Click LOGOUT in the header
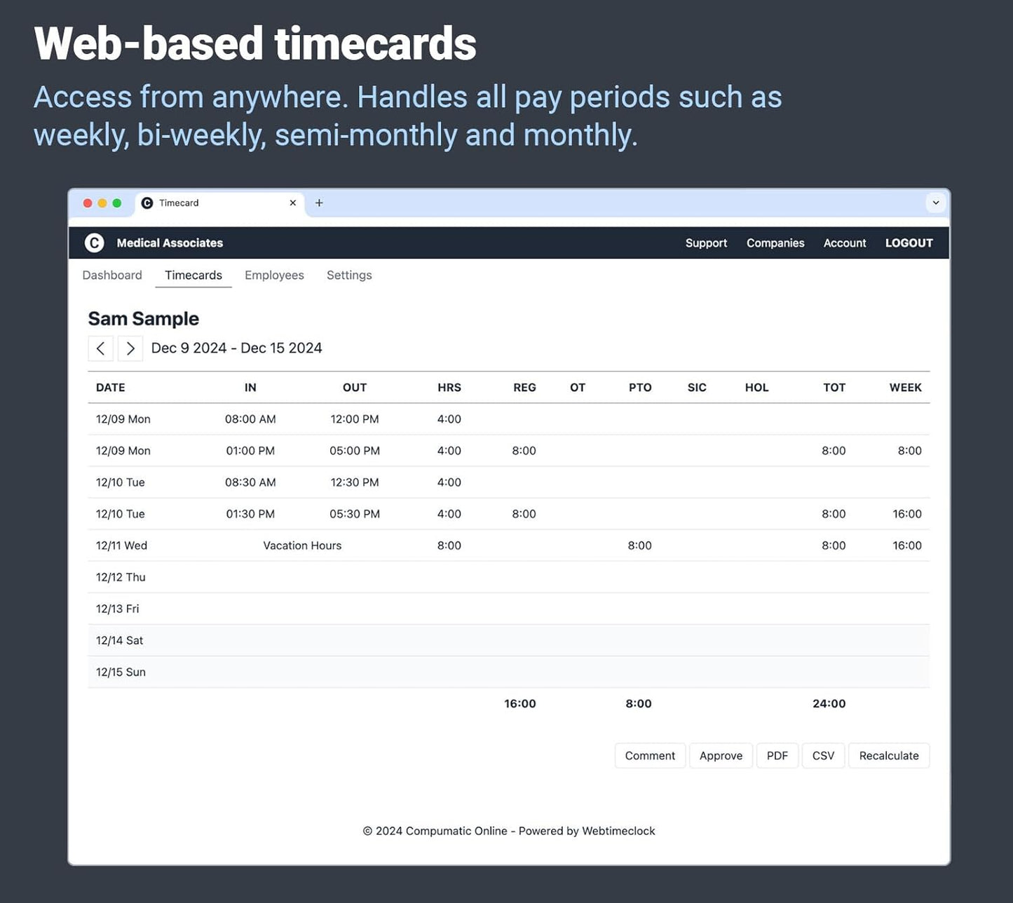The width and height of the screenshot is (1013, 903). 909,243
